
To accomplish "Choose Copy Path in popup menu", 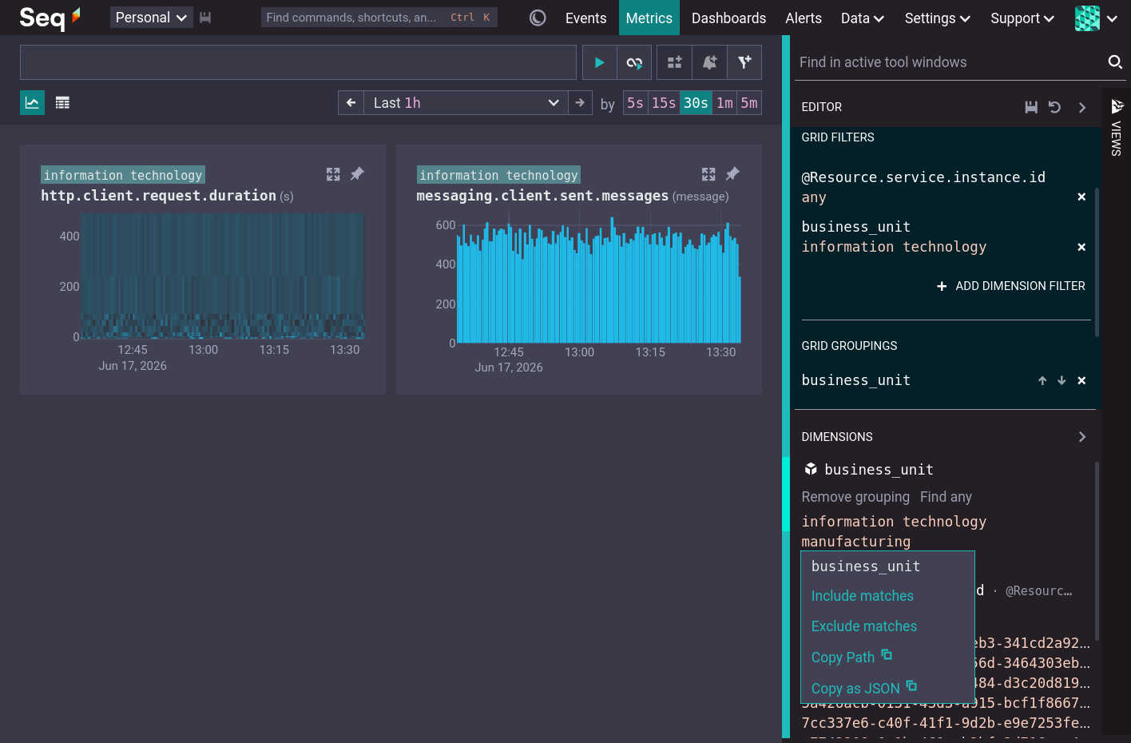I will pos(851,657).
